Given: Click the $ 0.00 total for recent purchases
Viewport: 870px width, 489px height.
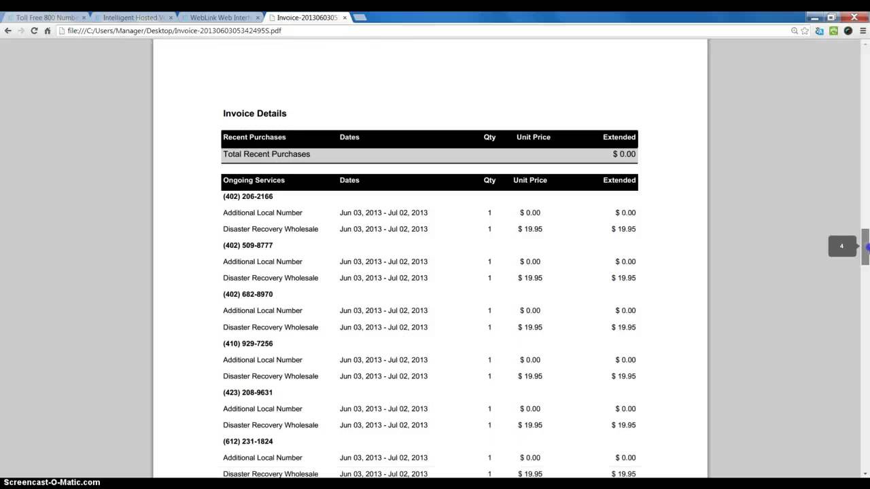Looking at the screenshot, I should pos(624,154).
